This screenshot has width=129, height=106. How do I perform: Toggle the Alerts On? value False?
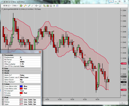pos(30,75)
